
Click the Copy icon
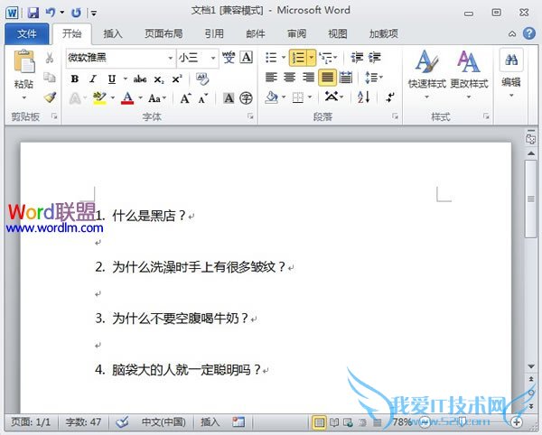pos(50,78)
